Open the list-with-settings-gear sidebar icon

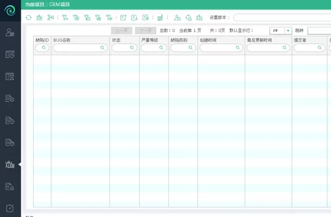coord(10,143)
